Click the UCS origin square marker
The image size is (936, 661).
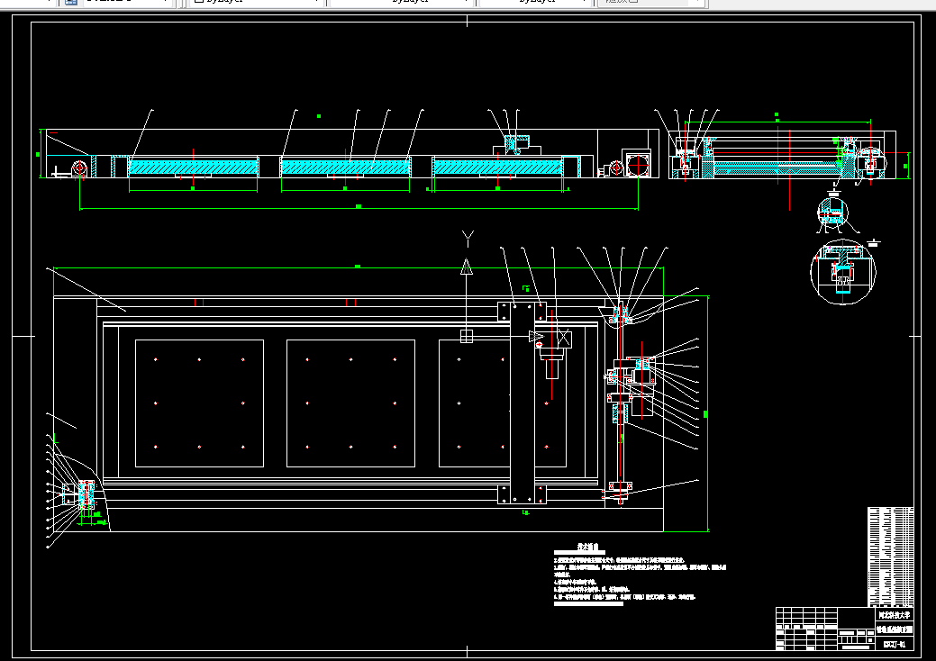[x=467, y=337]
